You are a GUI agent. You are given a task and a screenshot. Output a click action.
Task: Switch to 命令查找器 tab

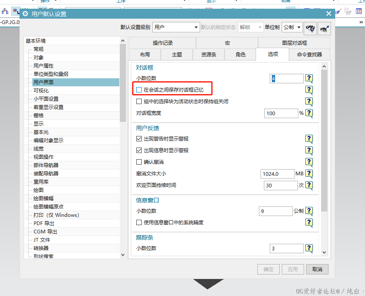(309, 54)
